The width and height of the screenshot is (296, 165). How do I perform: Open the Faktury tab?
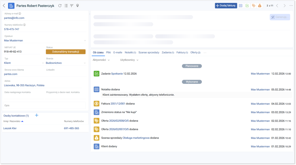coord(182,53)
